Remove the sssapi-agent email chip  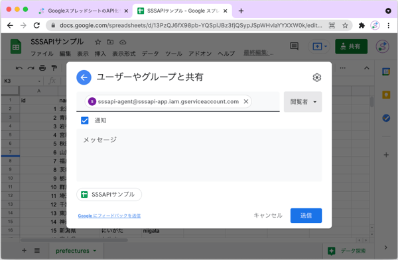pyautogui.click(x=246, y=101)
